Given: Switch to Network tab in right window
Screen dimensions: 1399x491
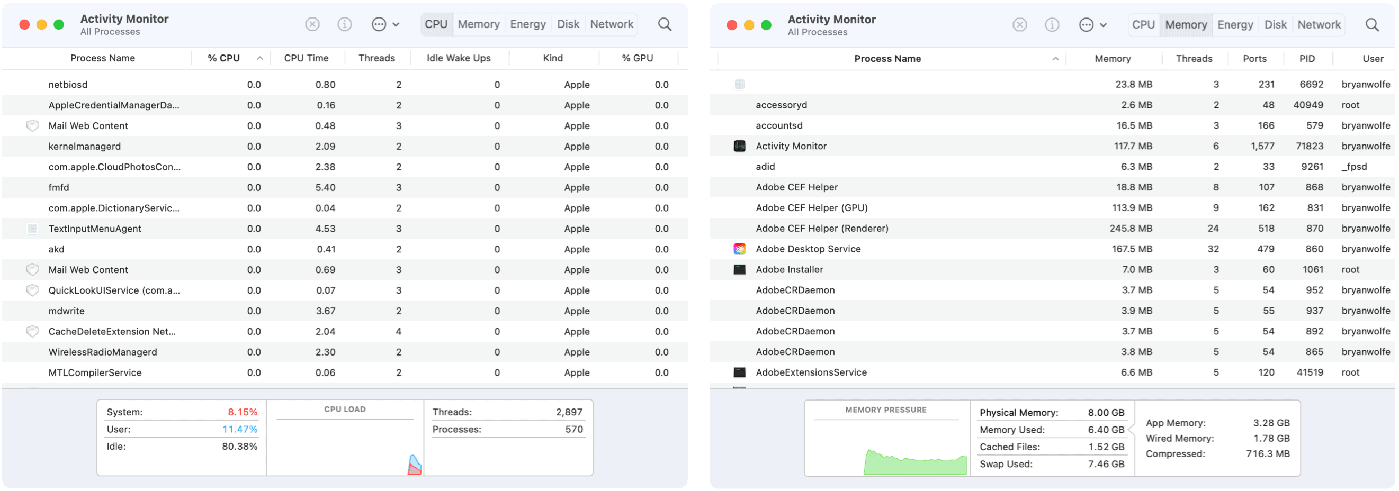Looking at the screenshot, I should 1319,25.
